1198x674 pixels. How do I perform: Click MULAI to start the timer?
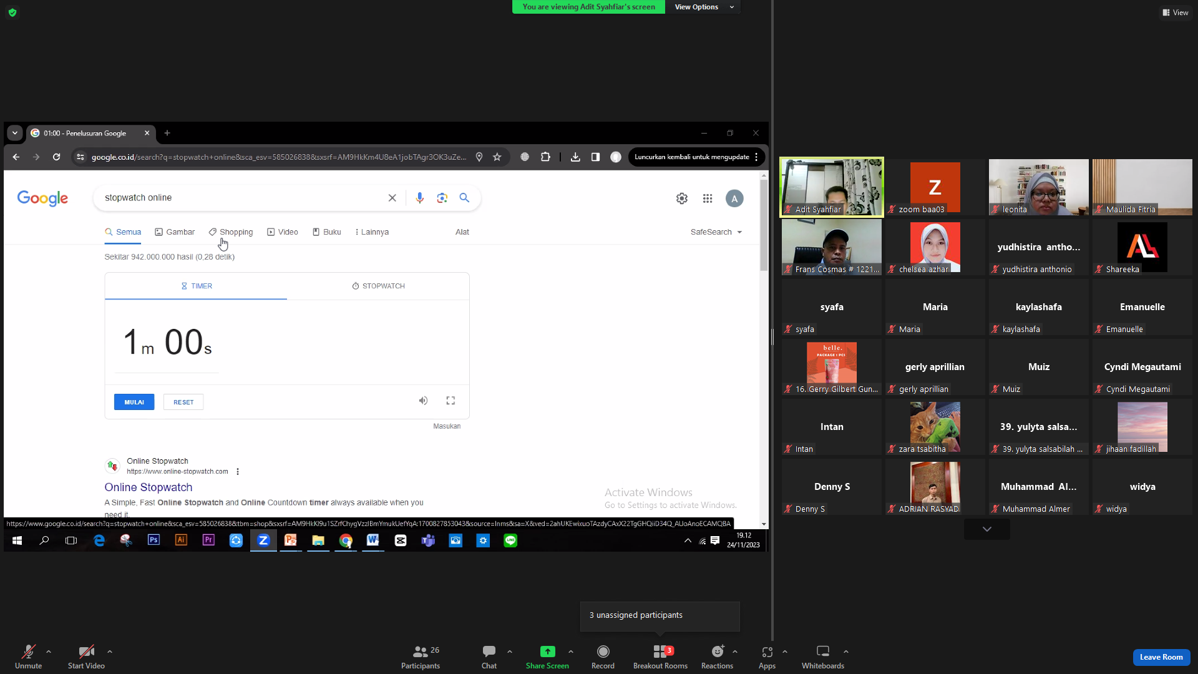click(x=134, y=403)
